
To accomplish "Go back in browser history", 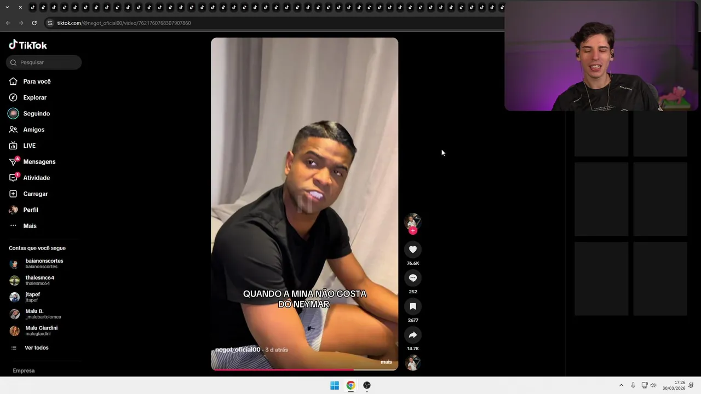I will (8, 23).
